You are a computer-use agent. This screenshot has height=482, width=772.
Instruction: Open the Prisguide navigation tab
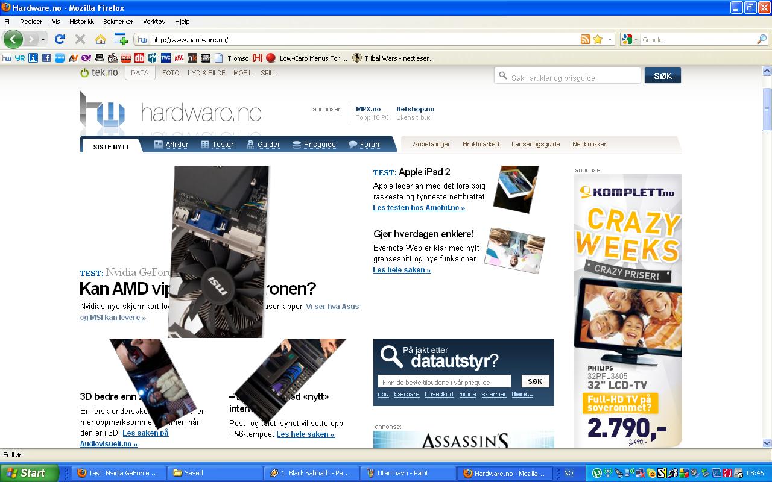coord(314,145)
